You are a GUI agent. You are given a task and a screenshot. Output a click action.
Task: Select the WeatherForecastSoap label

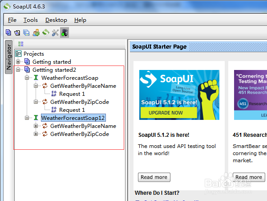[x=70, y=78]
